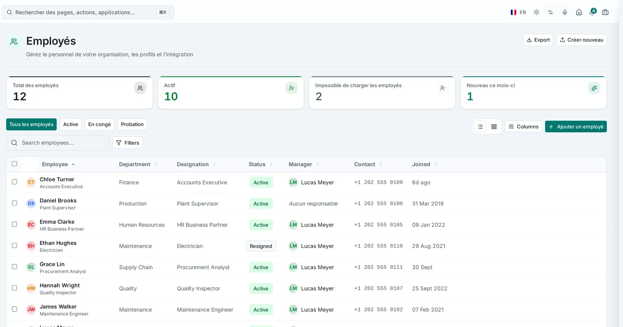This screenshot has width=623, height=327.
Task: Check the Grace Lin row checkbox
Action: tap(14, 267)
